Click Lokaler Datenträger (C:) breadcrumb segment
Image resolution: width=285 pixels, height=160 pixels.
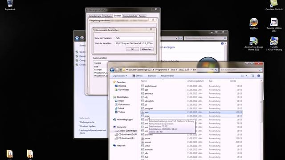[140, 70]
